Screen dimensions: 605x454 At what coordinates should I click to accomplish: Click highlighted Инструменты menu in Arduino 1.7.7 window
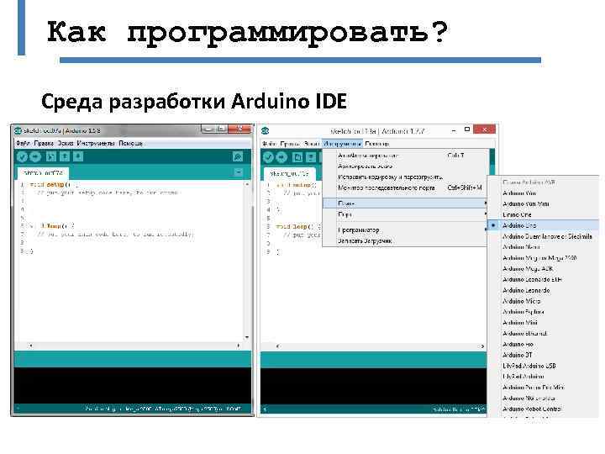click(342, 144)
